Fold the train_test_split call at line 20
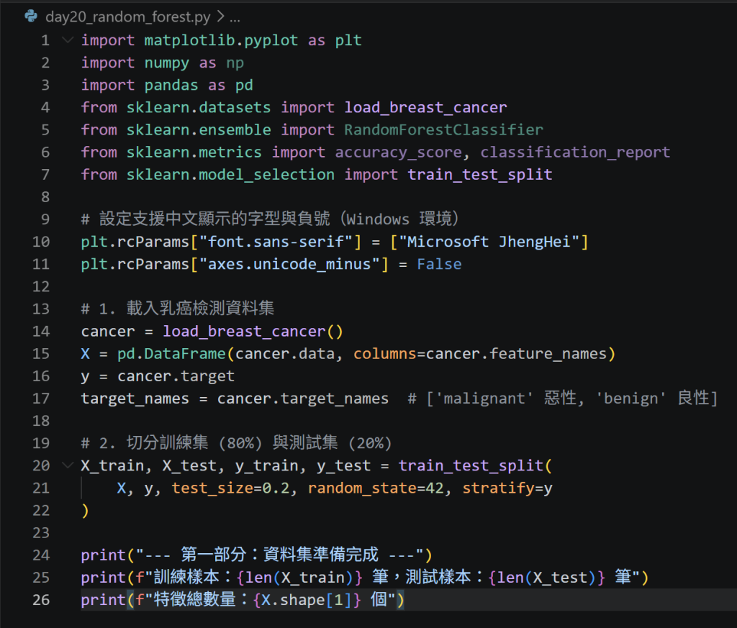Image resolution: width=737 pixels, height=628 pixels. coord(68,465)
